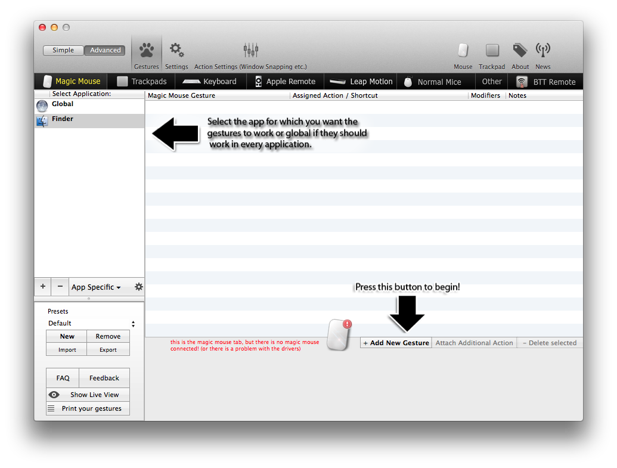Open the App Specific dropdown
Viewport: 617px width, 468px height.
96,287
